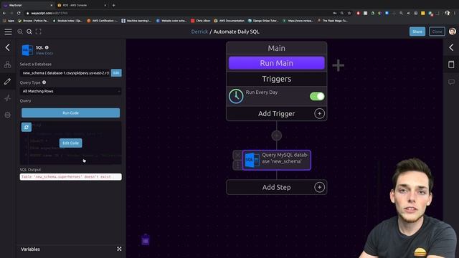The width and height of the screenshot is (459, 258).
Task: Collapse the left panel with back arrow
Action: [8, 47]
